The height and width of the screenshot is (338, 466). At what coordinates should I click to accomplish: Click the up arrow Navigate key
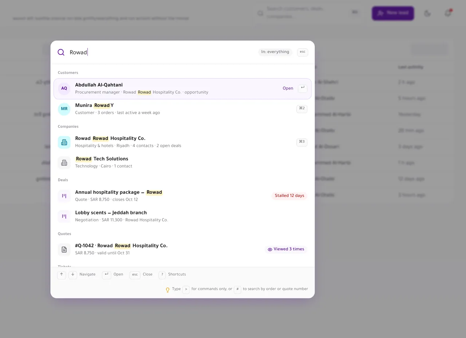(62, 275)
